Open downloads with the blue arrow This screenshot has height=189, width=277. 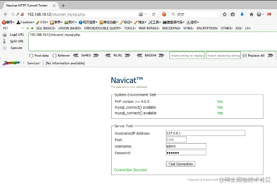[x=242, y=14]
